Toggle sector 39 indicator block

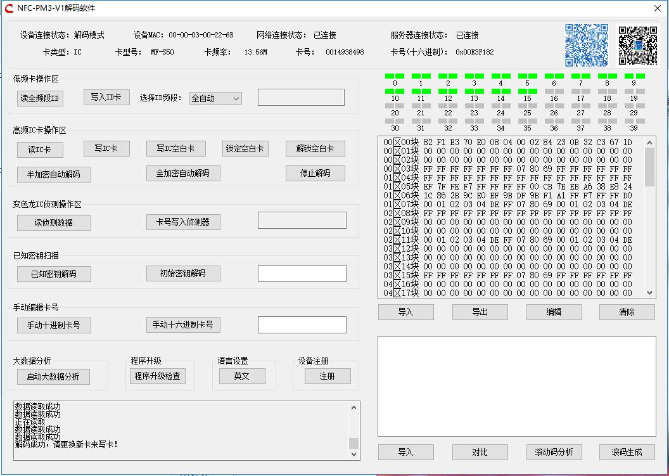coord(634,122)
